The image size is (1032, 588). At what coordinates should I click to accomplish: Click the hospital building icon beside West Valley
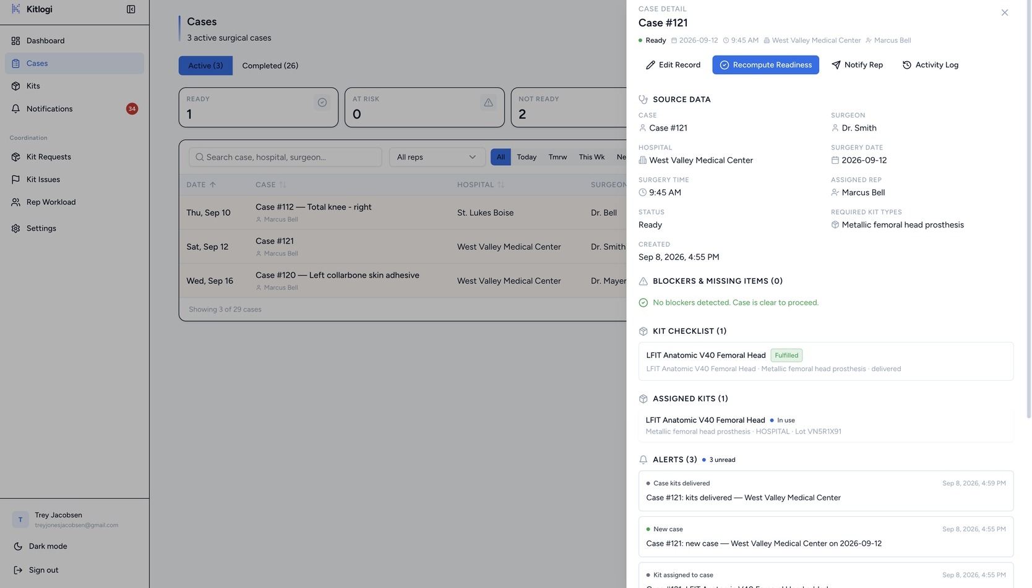point(642,160)
